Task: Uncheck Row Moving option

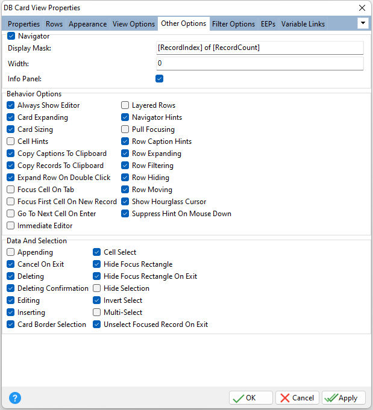Action: pos(125,189)
